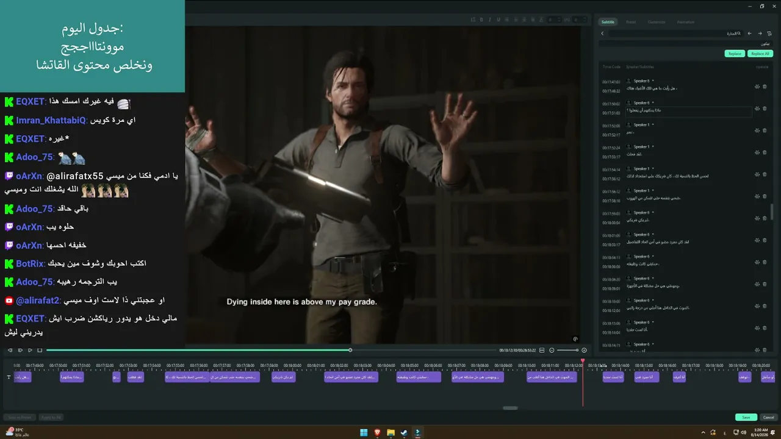Click merge icon for subtitle at 00:18:10:00
The image size is (781, 439).
pos(757,306)
